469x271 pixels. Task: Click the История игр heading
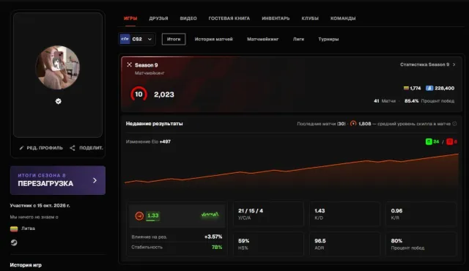pyautogui.click(x=26, y=264)
